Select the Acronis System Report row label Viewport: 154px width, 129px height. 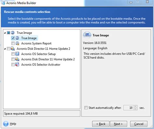[36, 43]
